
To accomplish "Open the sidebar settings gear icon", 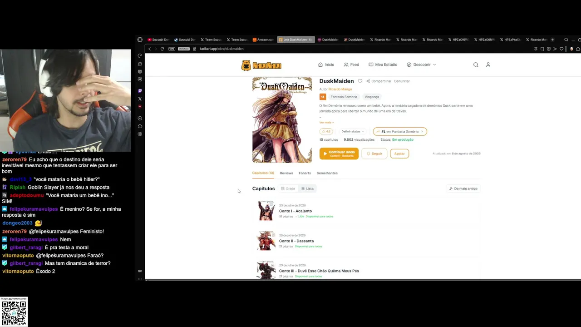I will [x=140, y=134].
